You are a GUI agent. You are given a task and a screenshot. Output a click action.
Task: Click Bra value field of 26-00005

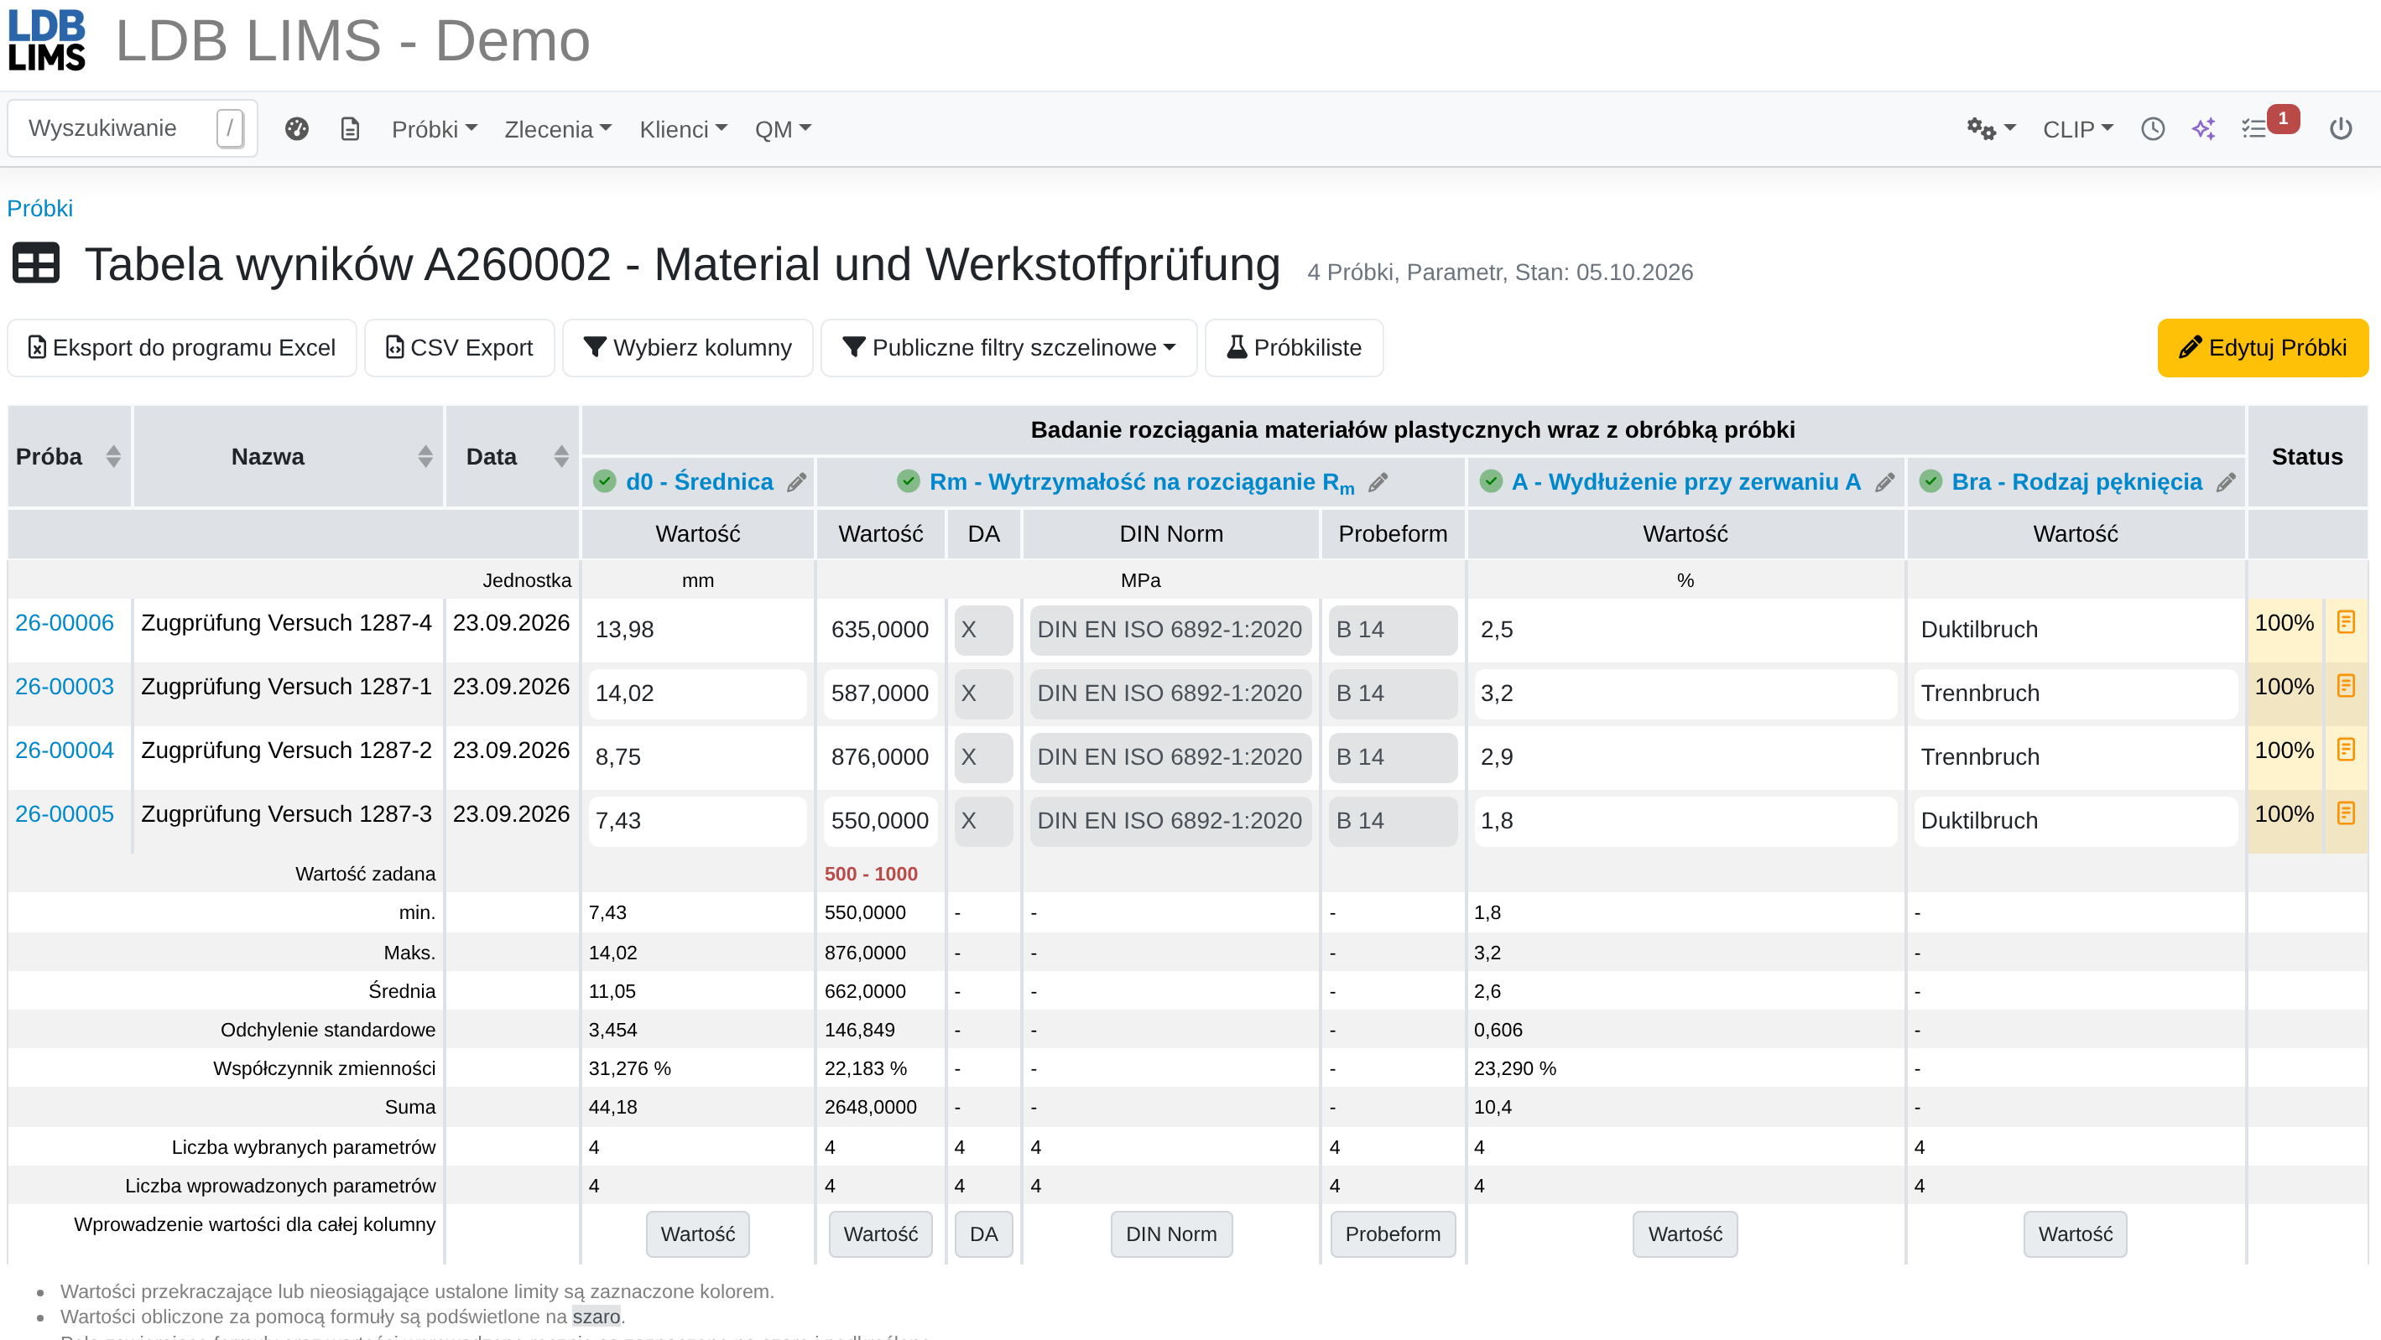(x=2075, y=821)
